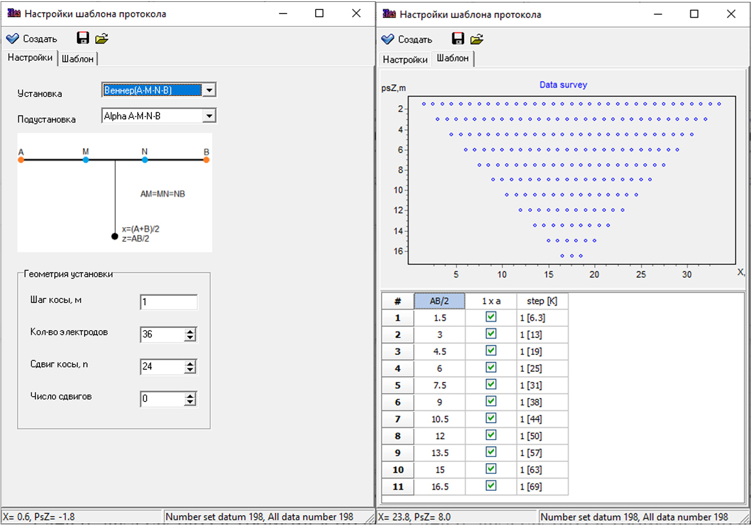Image resolution: width=752 pixels, height=525 pixels.
Task: Click the Веннер(A-M-N-B) combo box value
Action: pos(152,90)
